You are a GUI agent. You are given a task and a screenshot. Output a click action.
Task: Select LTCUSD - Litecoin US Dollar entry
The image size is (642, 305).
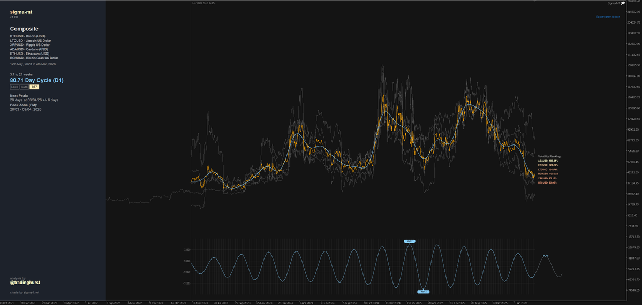pyautogui.click(x=31, y=41)
